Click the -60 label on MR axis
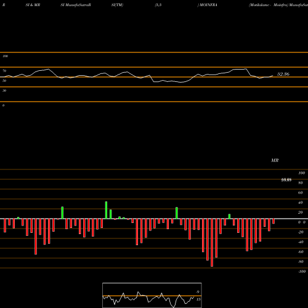Image resolution: width=308 pixels, height=308 pixels. coord(301,252)
